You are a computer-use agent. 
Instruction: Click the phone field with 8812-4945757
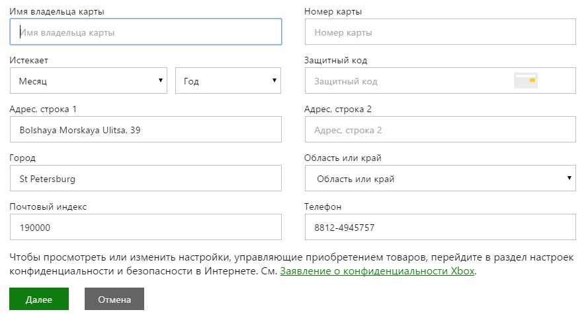tap(440, 228)
